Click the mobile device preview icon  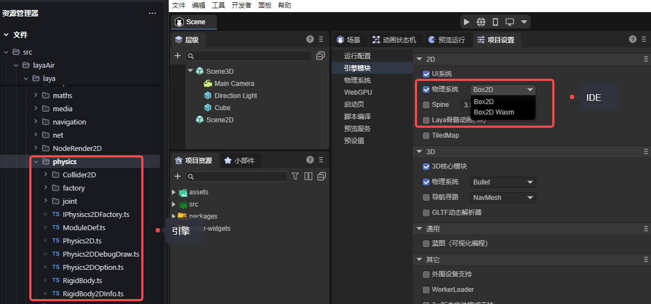(495, 22)
